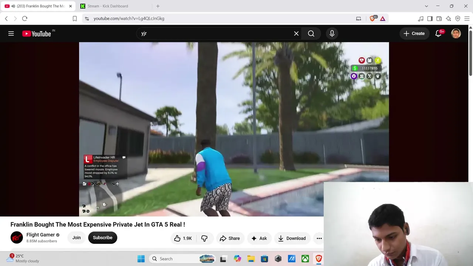This screenshot has width=473, height=266.
Task: Open the YouTube guide hamburger menu
Action: pyautogui.click(x=11, y=34)
